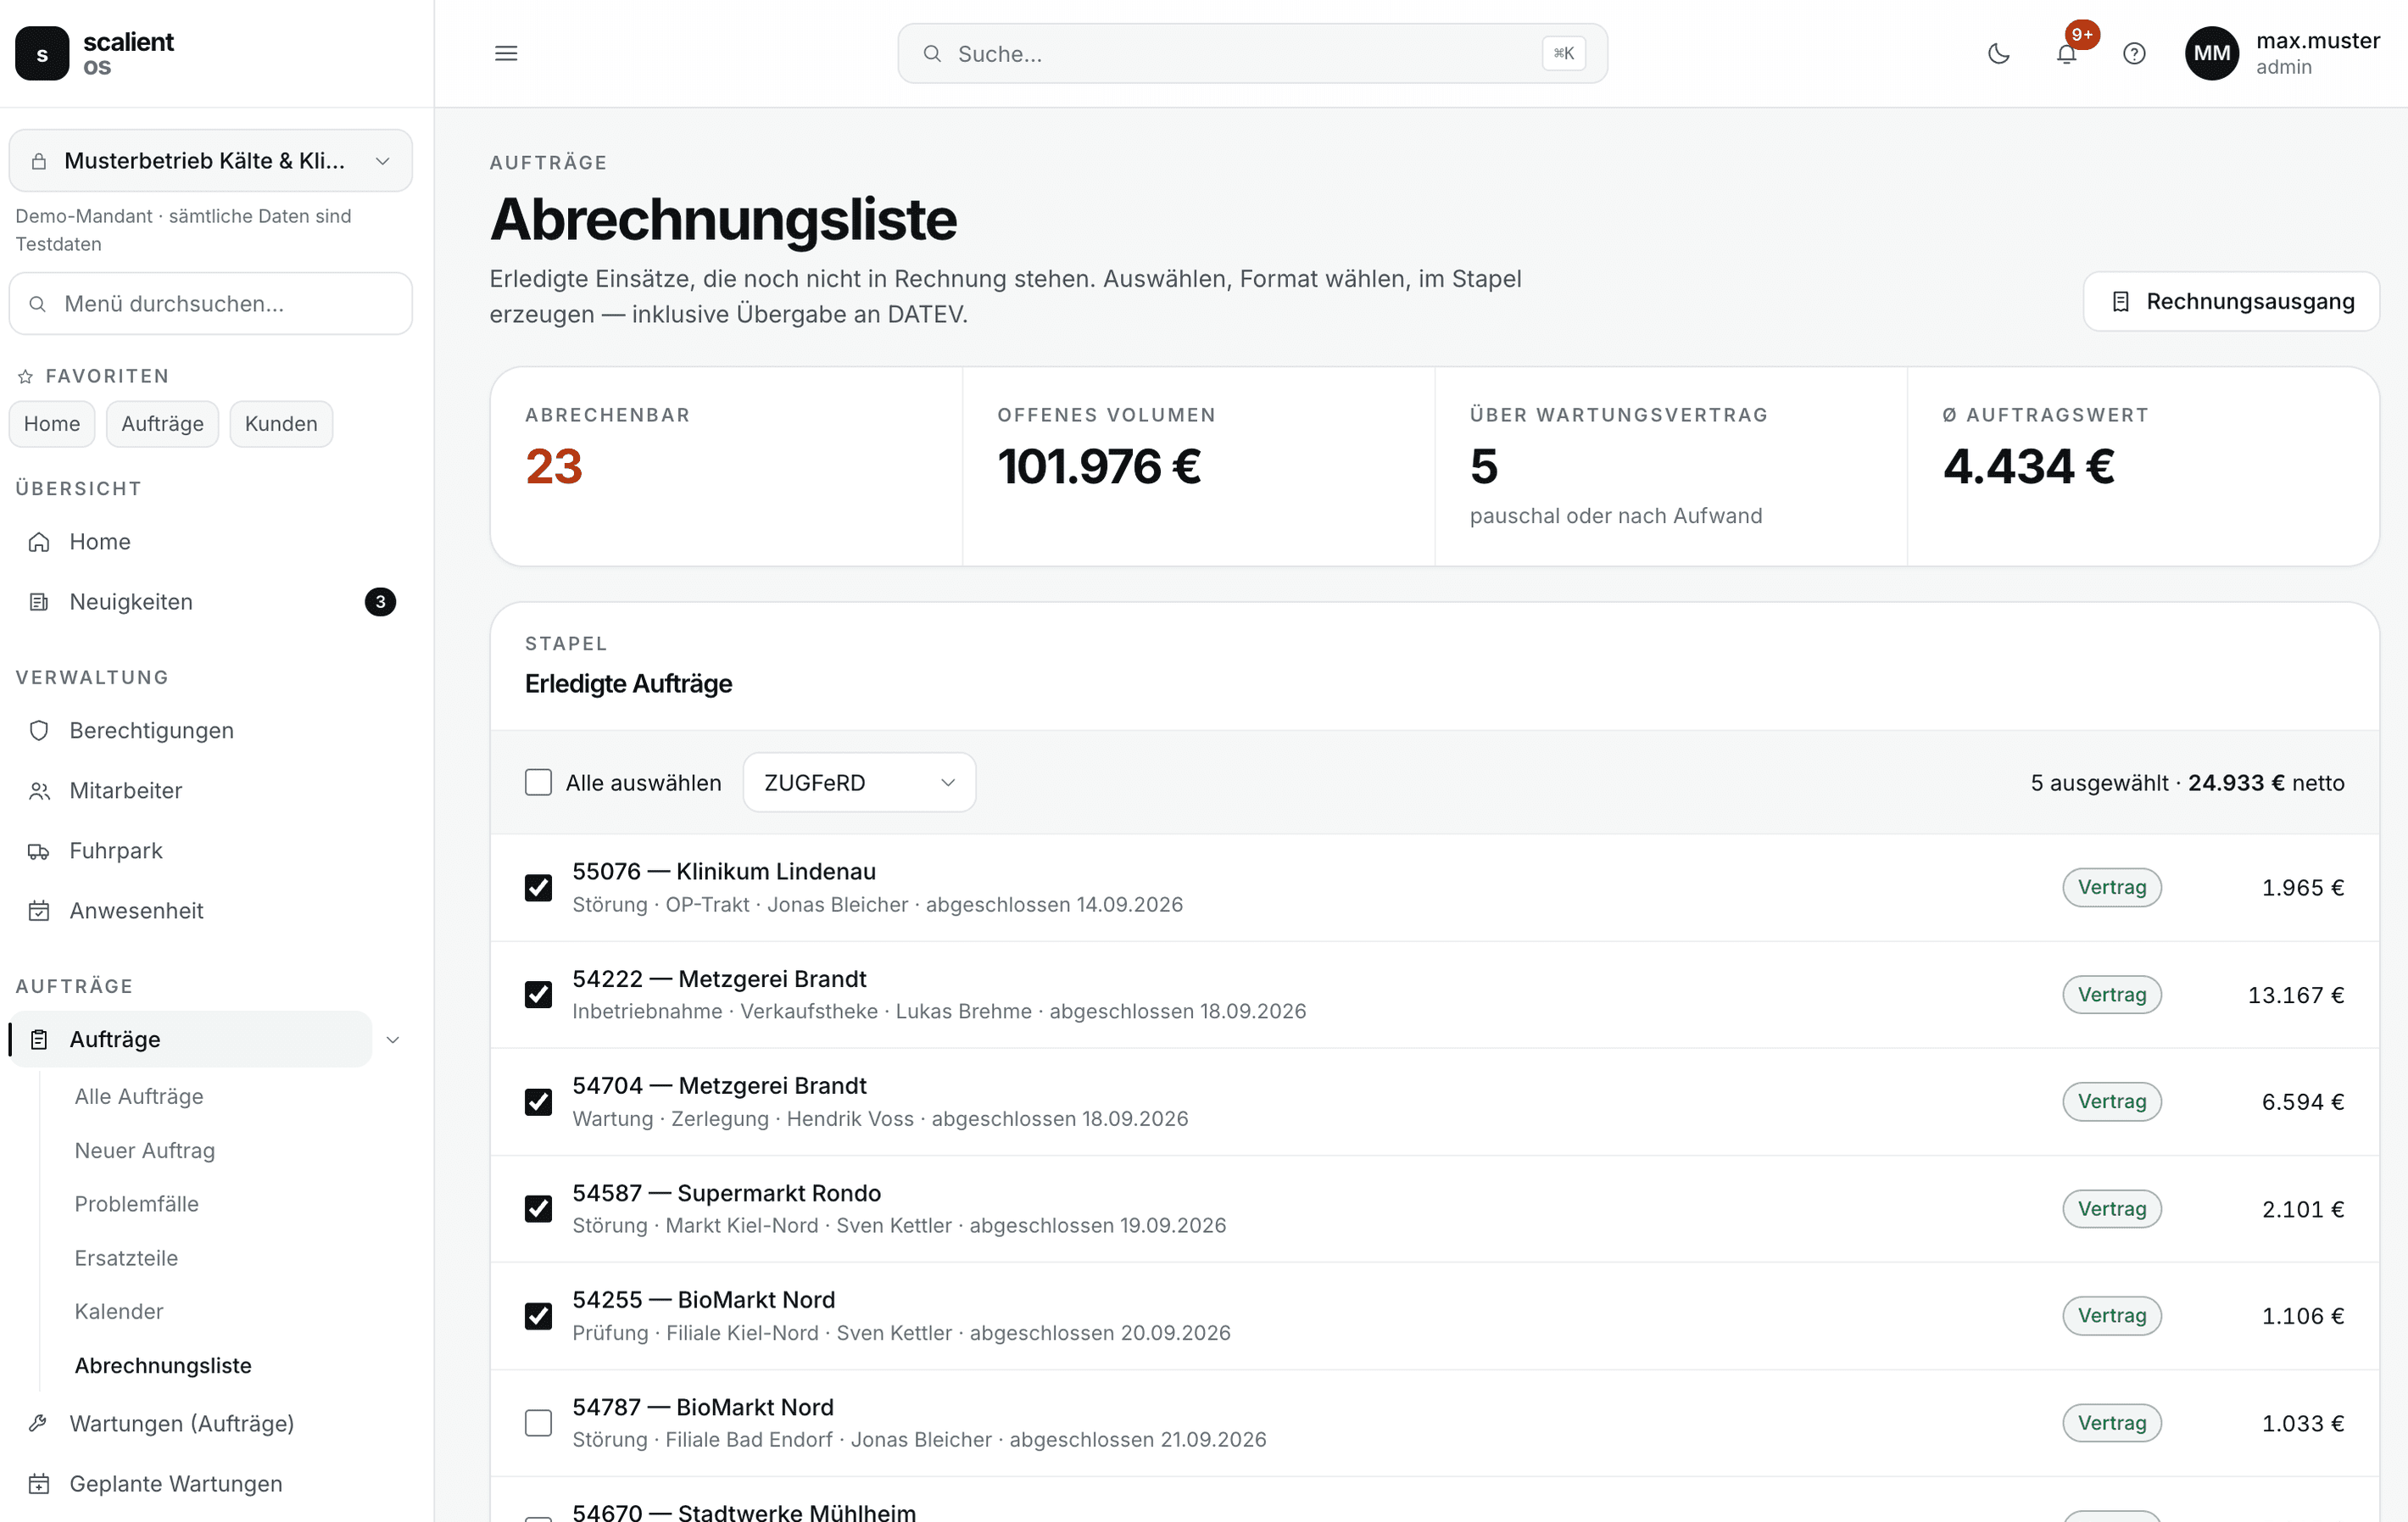The height and width of the screenshot is (1522, 2408).
Task: Click the Berechtigungen shield icon
Action: click(39, 730)
